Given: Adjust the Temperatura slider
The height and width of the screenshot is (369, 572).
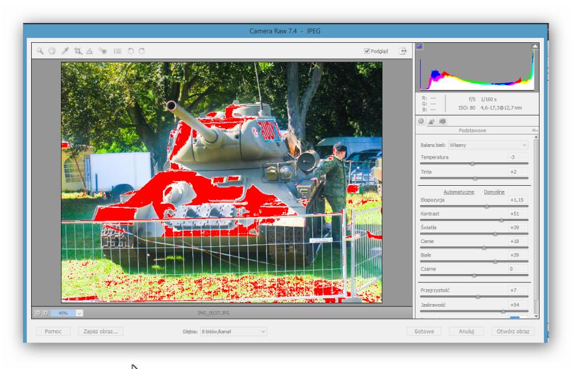Looking at the screenshot, I should [x=473, y=164].
